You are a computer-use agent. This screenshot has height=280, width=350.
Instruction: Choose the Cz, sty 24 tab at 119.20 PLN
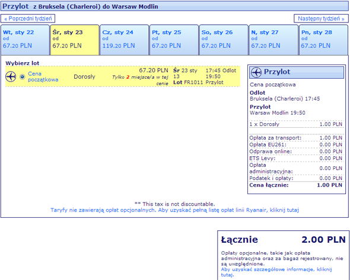click(125, 40)
